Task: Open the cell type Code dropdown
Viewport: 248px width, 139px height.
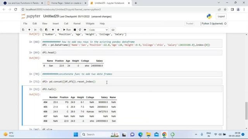Action: click(98, 30)
